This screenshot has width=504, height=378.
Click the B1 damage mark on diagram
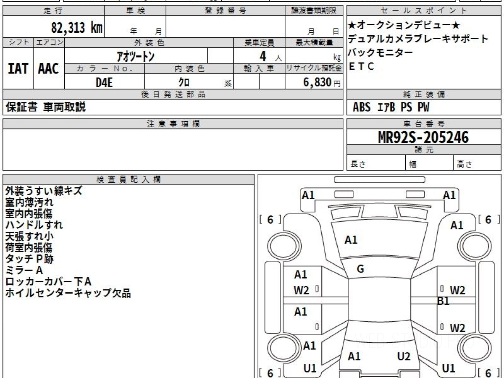[x=444, y=301]
